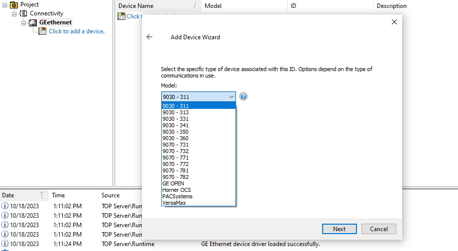Collapse the Project tree node
Screen dimensions: 458x251
click(4, 5)
